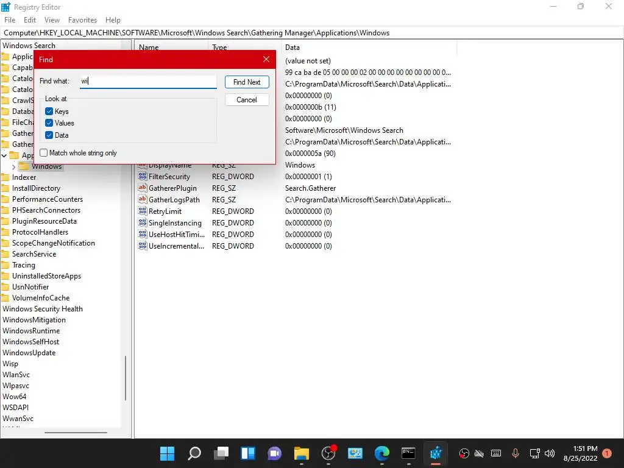This screenshot has width=624, height=468.
Task: Select the ScopeChangeNotification key
Action: pyautogui.click(x=54, y=243)
